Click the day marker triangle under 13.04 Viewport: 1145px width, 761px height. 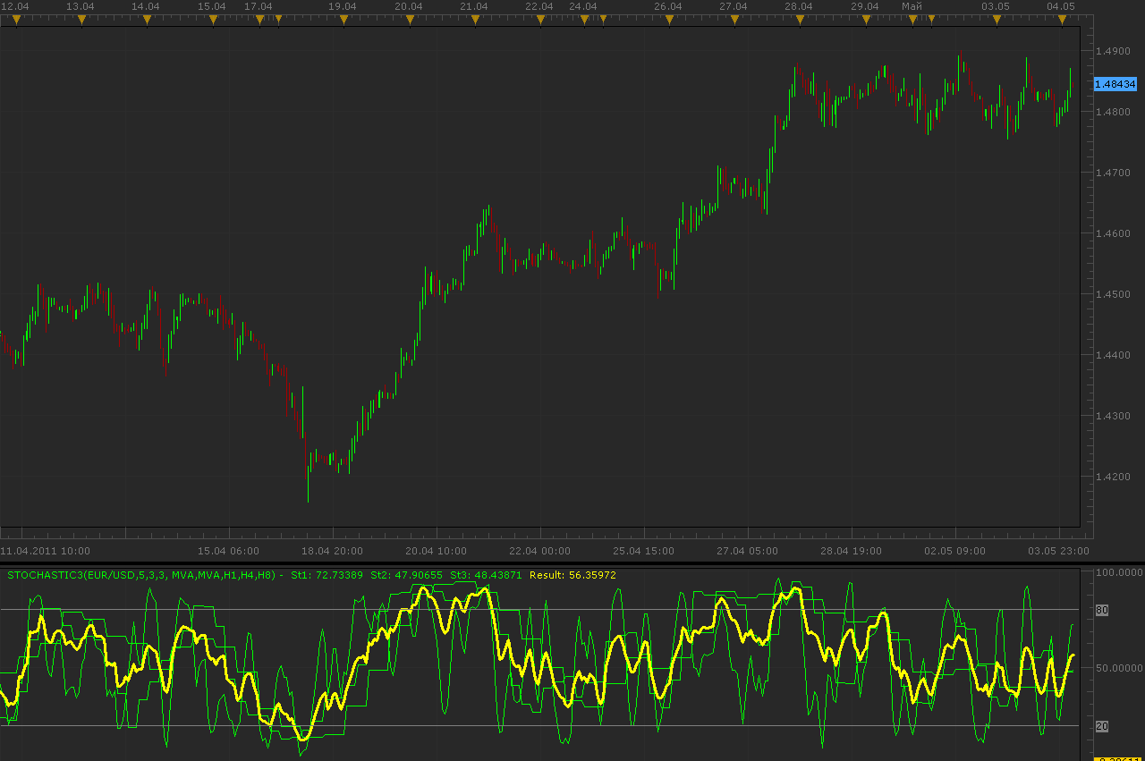pyautogui.click(x=81, y=19)
